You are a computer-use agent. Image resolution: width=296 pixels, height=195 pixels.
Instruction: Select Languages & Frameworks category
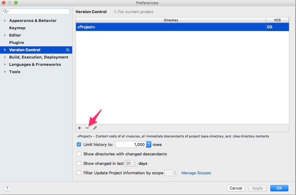(x=35, y=64)
